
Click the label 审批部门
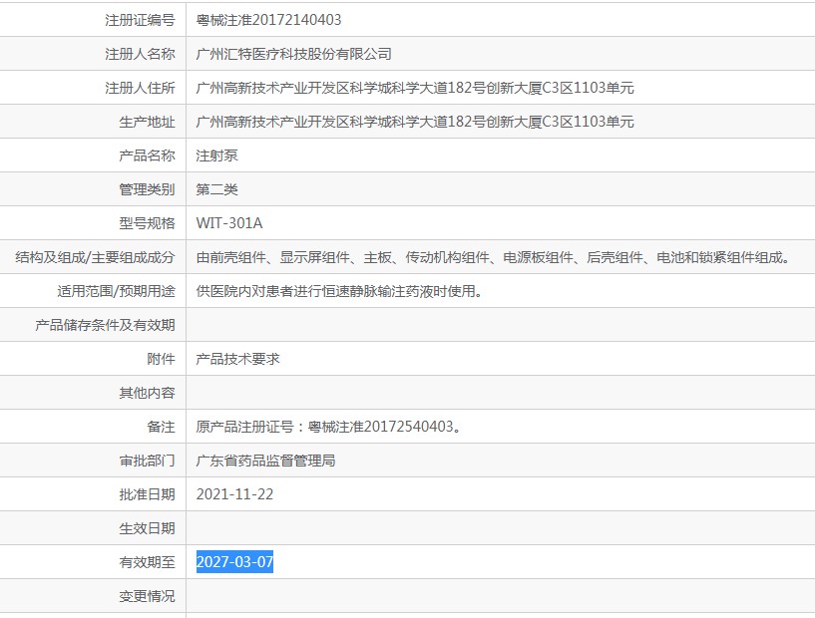point(147,461)
